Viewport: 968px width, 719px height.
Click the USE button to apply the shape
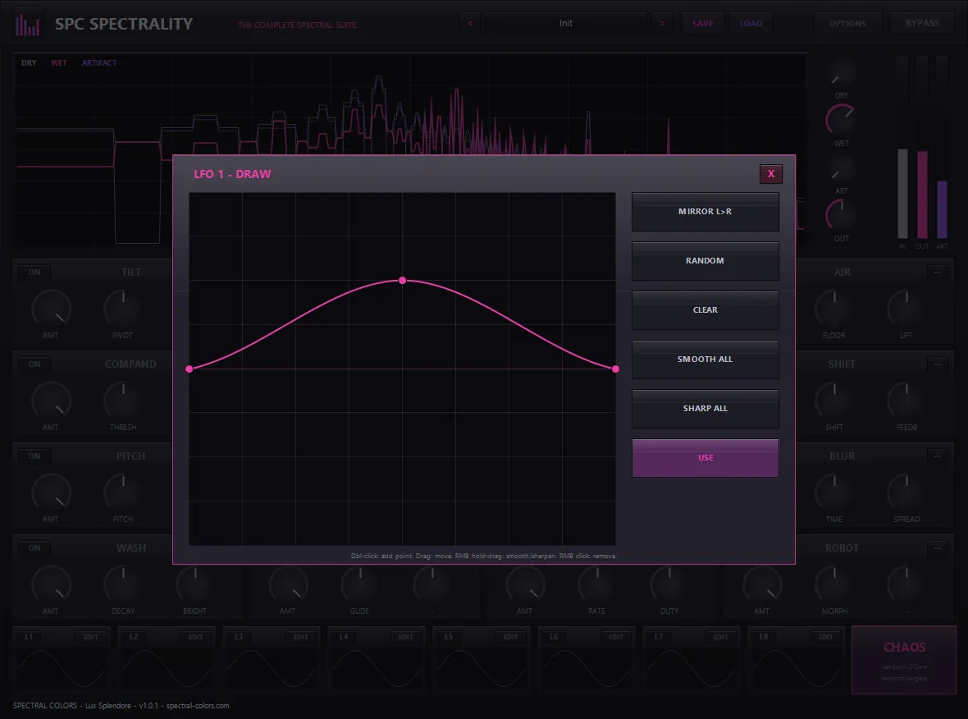coord(705,458)
